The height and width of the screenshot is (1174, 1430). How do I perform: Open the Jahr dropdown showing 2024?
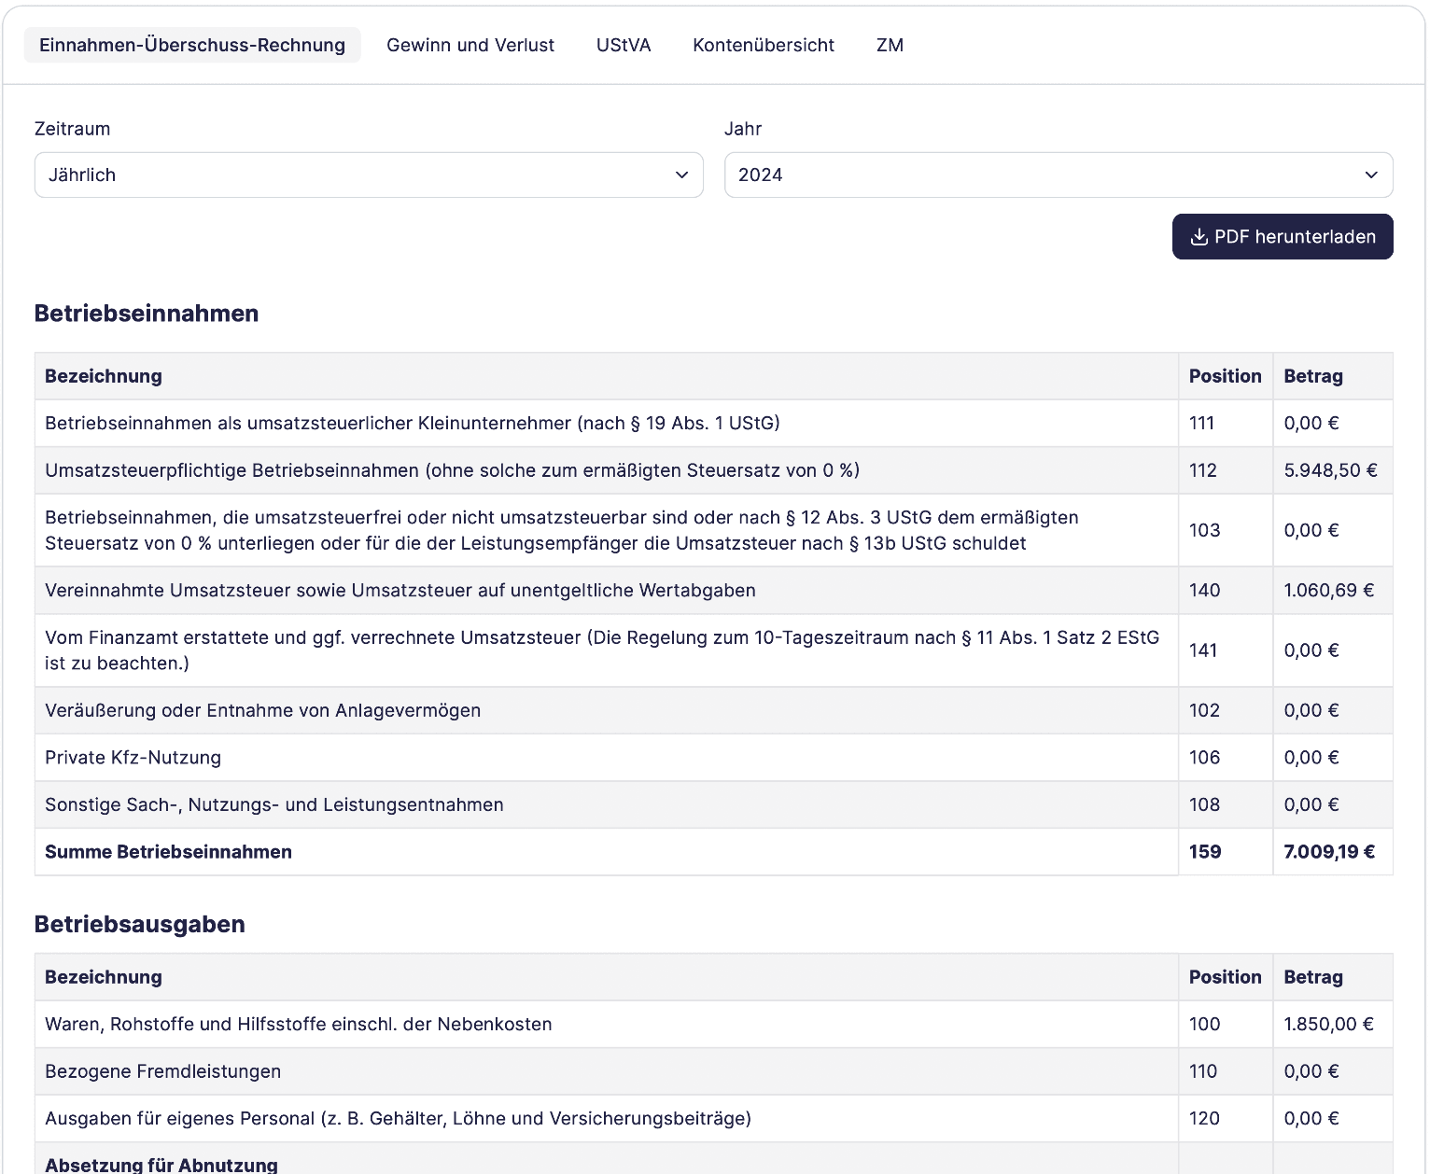(1058, 175)
